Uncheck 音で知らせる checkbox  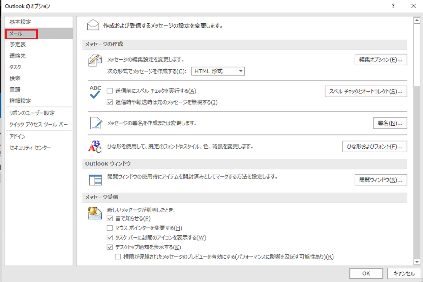(x=110, y=218)
